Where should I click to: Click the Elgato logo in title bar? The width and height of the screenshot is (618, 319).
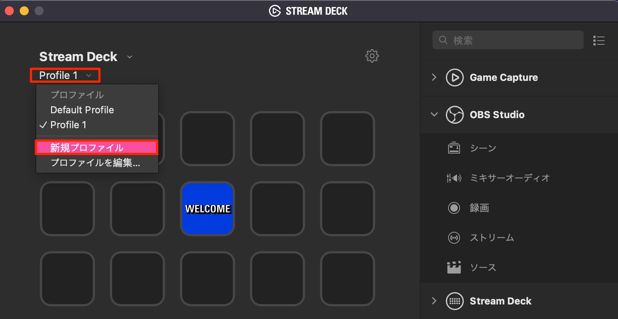click(x=275, y=11)
